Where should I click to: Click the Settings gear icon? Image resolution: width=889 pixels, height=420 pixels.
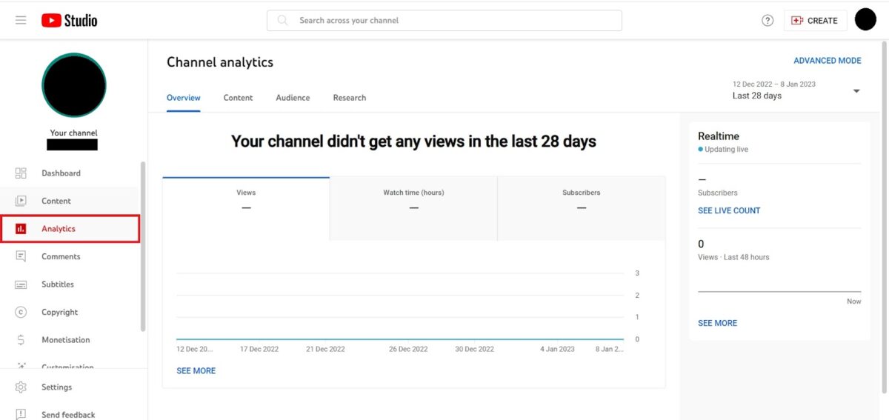(x=21, y=387)
